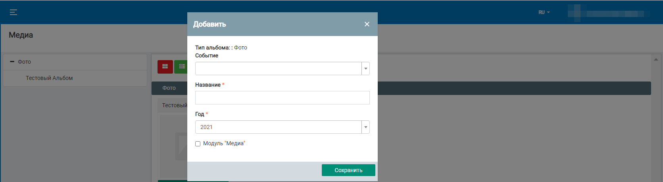This screenshot has width=663, height=182.
Task: Click the 2021 year value field
Action: point(278,127)
